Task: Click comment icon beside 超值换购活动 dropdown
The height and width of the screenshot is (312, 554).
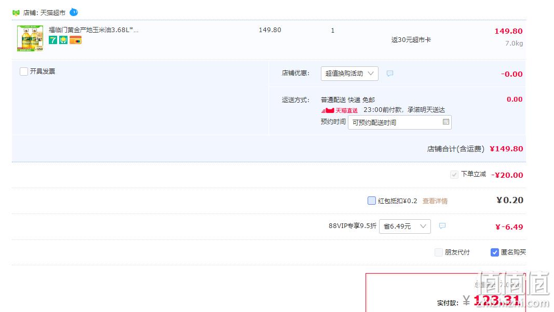Action: 390,73
